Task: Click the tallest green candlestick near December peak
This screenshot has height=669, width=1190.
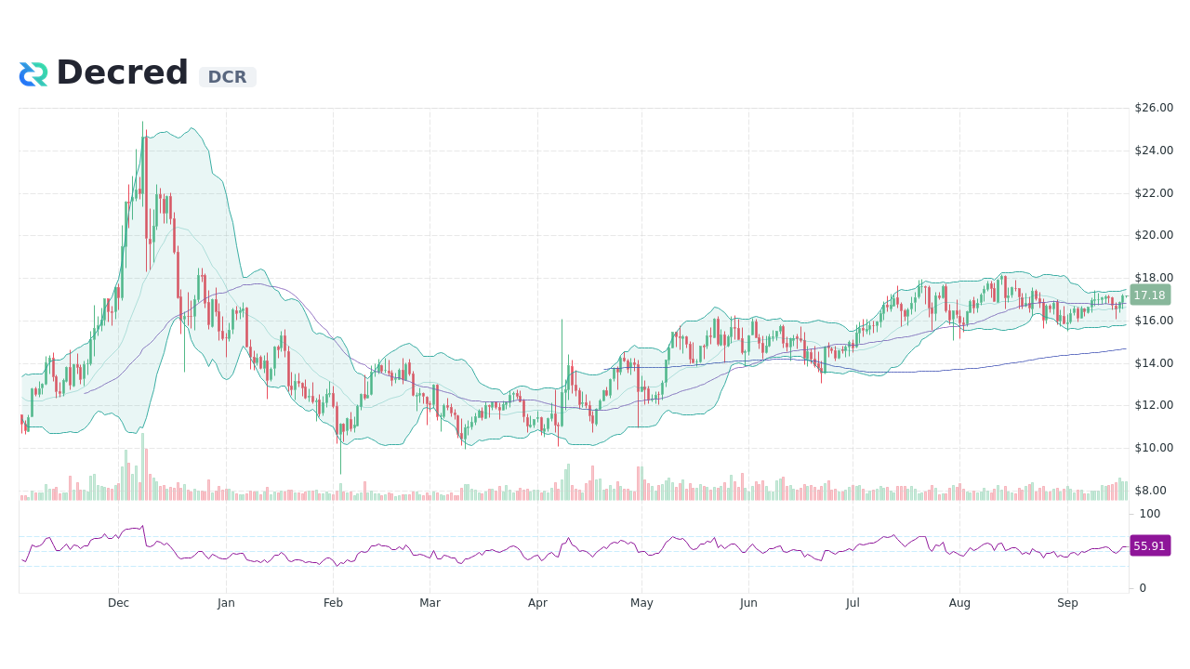Action: [x=143, y=167]
